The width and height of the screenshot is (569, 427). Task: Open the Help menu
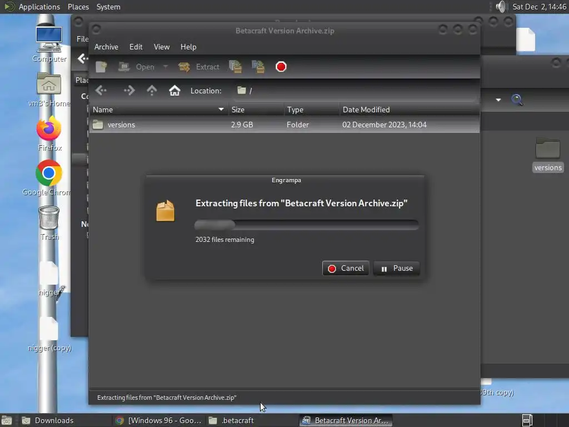(x=188, y=47)
